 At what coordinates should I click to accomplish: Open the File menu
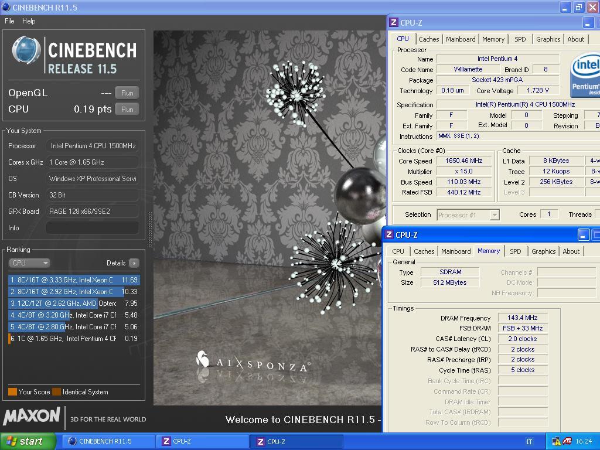pos(9,21)
